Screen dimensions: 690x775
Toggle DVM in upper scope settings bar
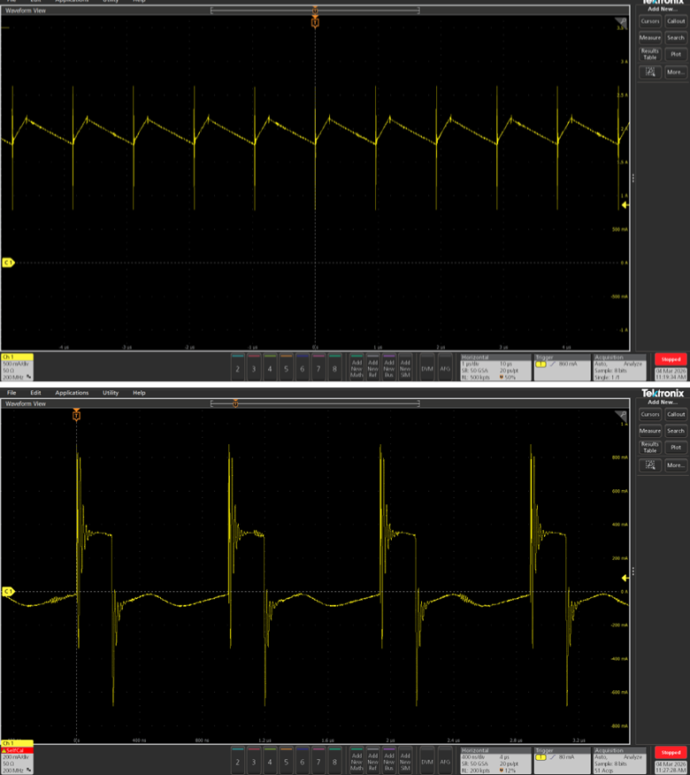427,367
